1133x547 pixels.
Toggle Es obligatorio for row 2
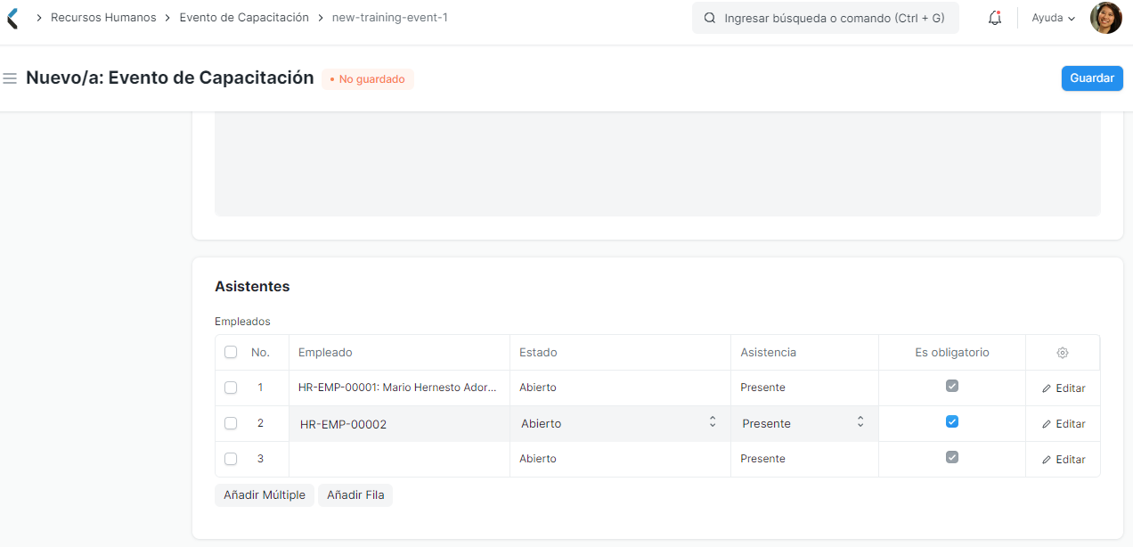click(952, 421)
